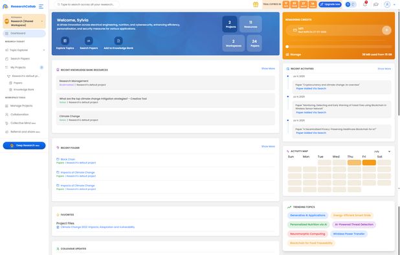Open Referral and share in the sidebar
Screen dimensions: 400x255
tap(23, 132)
